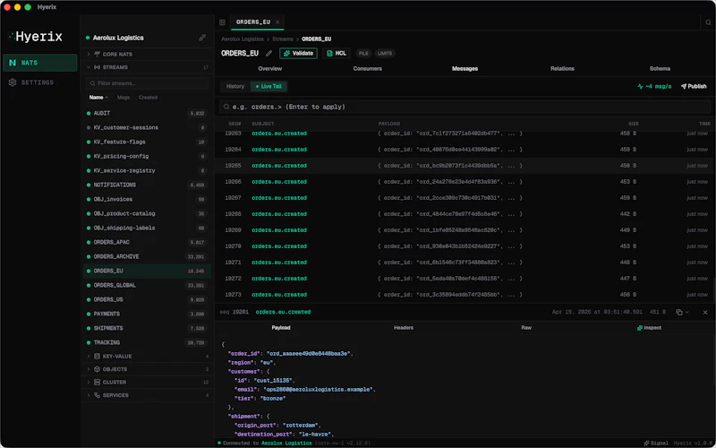Close the message detail panel
The height and width of the screenshot is (448, 716).
point(705,312)
